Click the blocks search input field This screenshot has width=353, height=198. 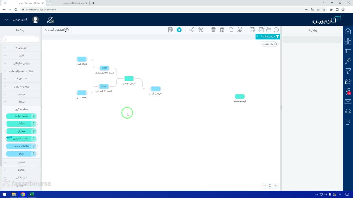click(x=20, y=39)
